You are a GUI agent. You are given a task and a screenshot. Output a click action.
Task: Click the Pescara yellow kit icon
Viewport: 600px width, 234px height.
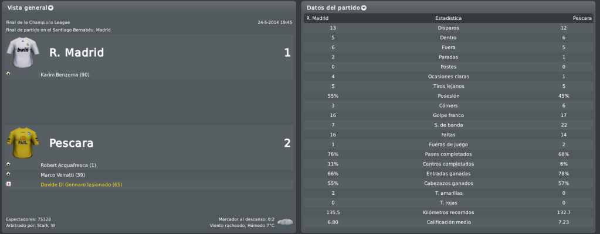23,143
